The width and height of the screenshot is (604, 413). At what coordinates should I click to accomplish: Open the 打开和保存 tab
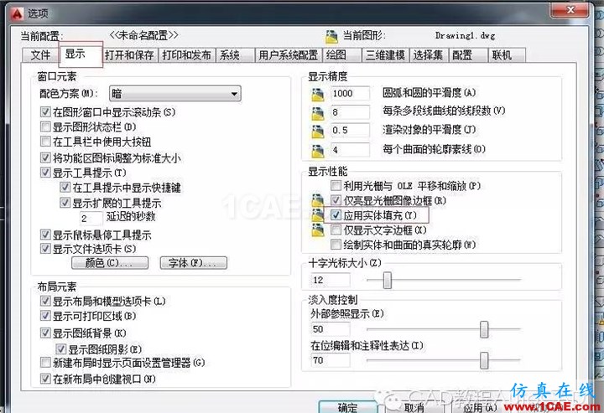[129, 55]
